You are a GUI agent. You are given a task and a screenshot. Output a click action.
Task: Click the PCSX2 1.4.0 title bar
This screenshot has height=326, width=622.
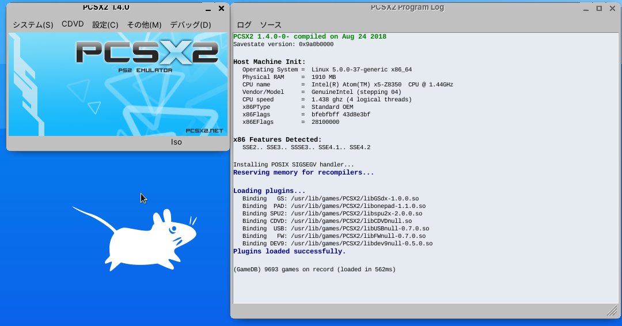click(x=106, y=7)
